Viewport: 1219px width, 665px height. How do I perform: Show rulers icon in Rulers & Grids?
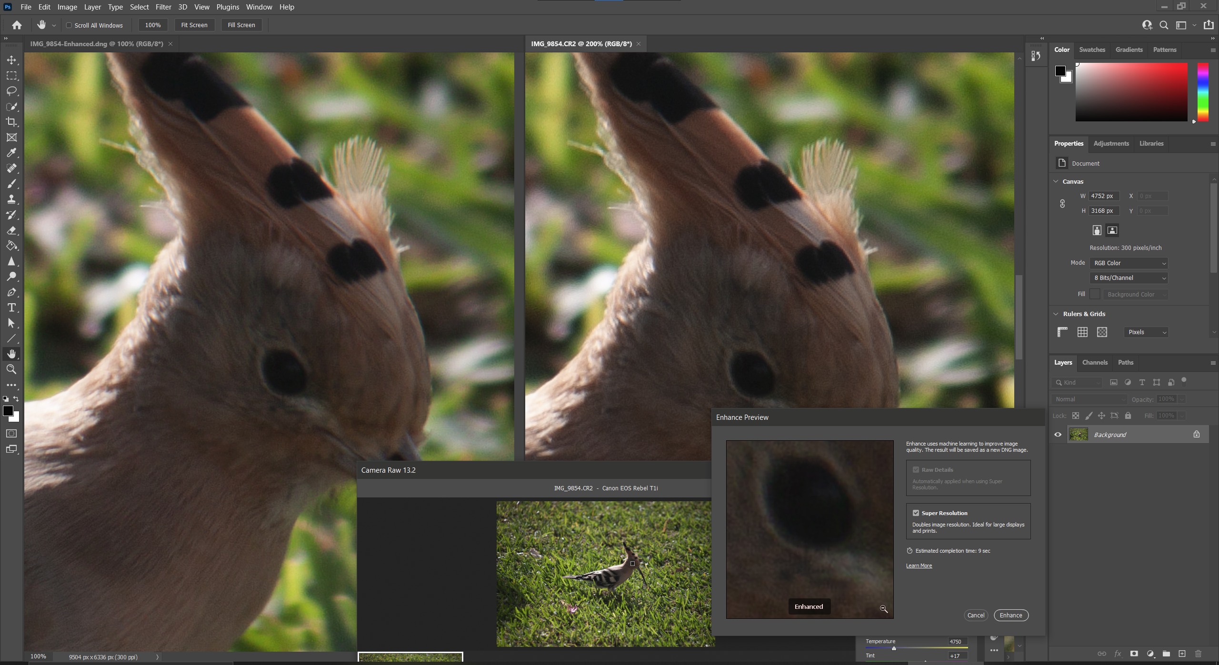pos(1062,332)
